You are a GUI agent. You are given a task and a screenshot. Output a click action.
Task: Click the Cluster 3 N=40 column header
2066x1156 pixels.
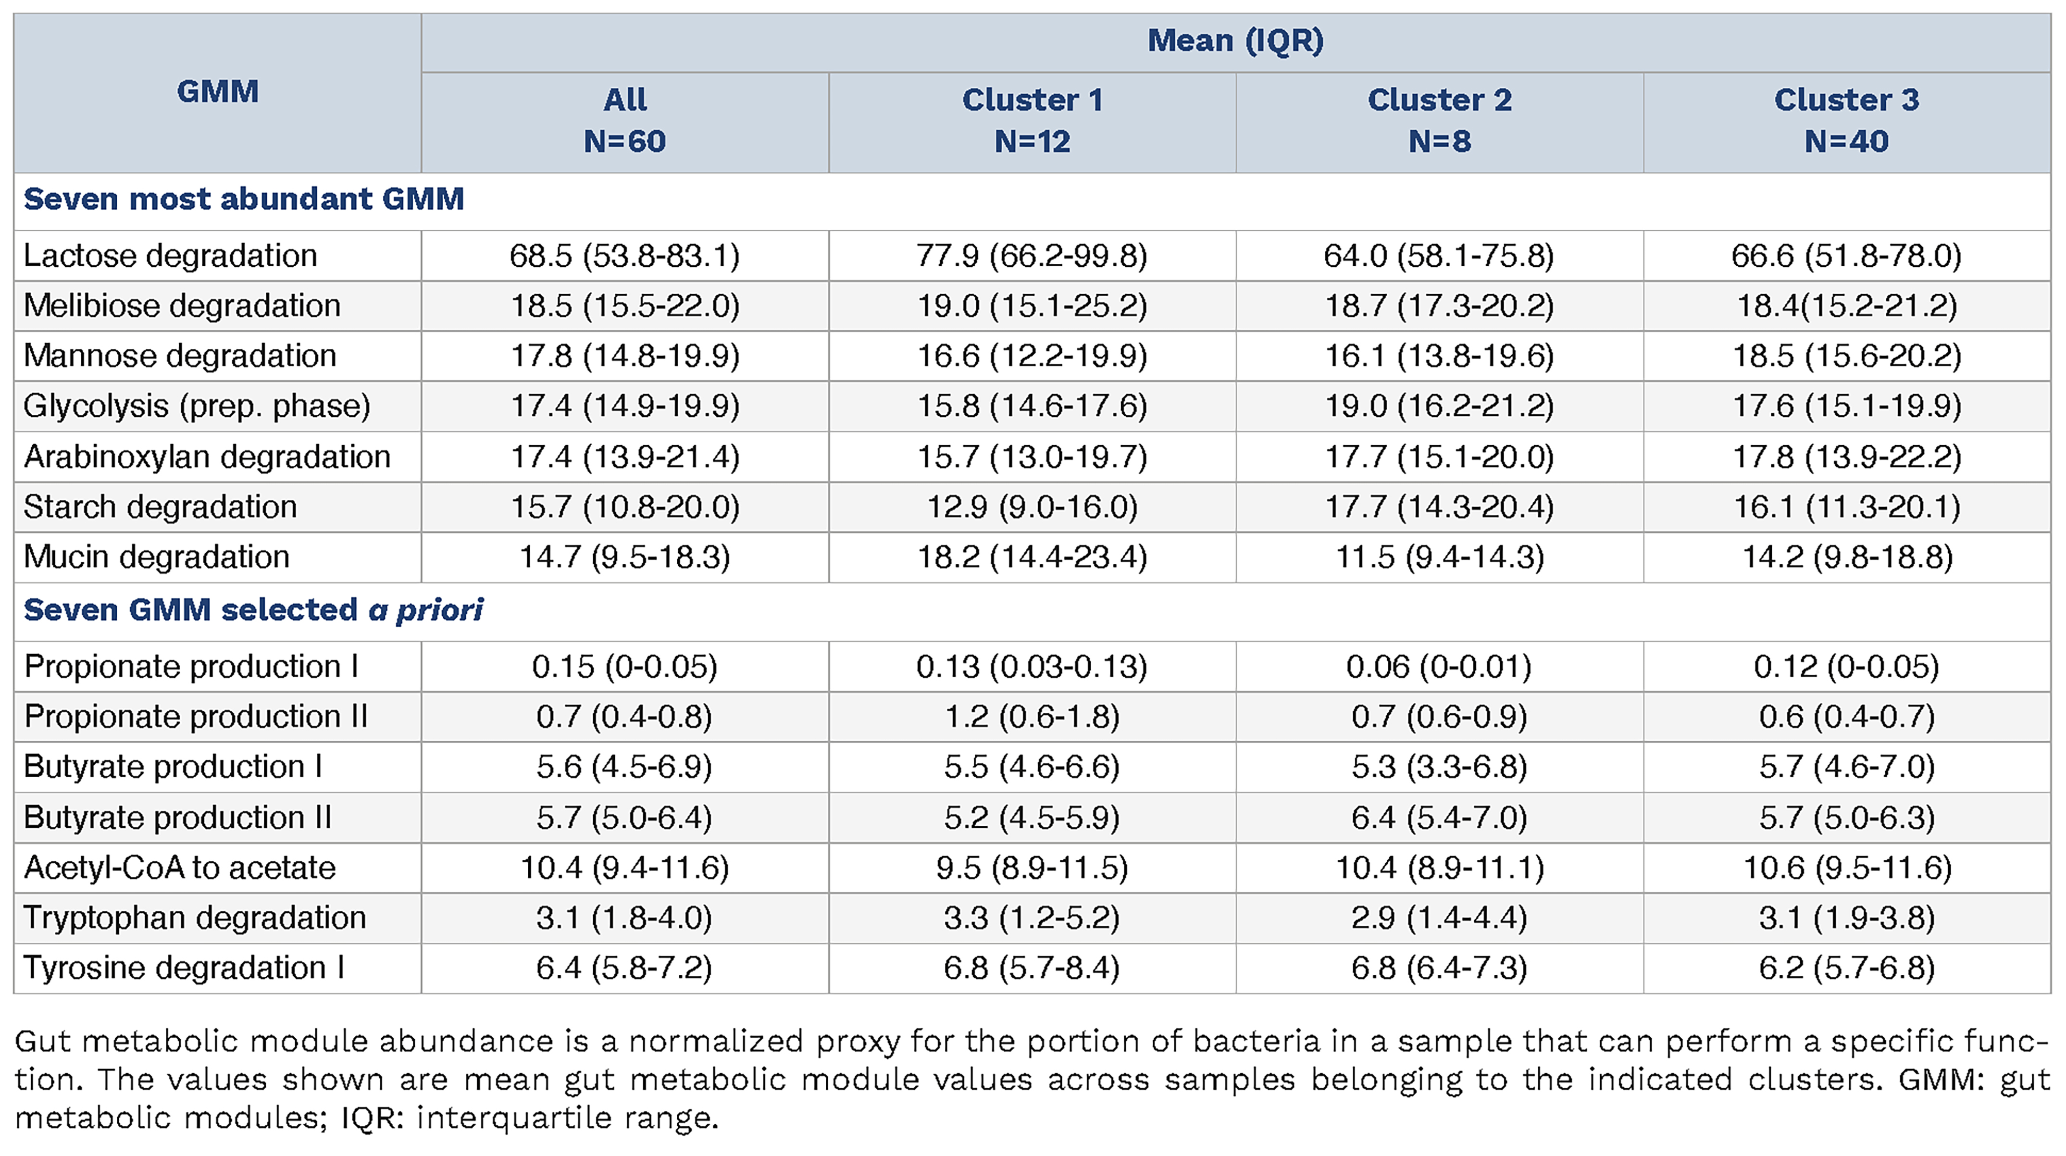click(x=1846, y=120)
